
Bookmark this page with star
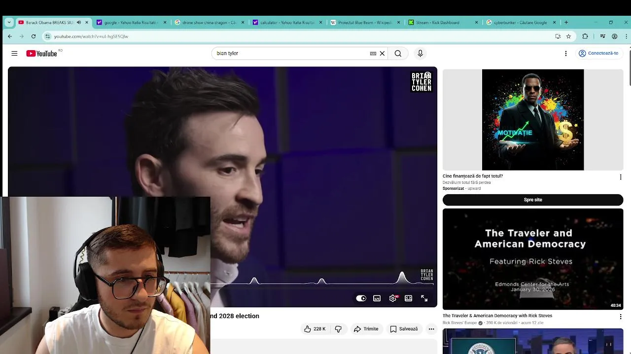(568, 36)
